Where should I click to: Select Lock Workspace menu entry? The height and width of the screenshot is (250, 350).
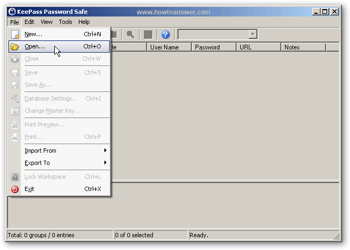[x=59, y=177]
